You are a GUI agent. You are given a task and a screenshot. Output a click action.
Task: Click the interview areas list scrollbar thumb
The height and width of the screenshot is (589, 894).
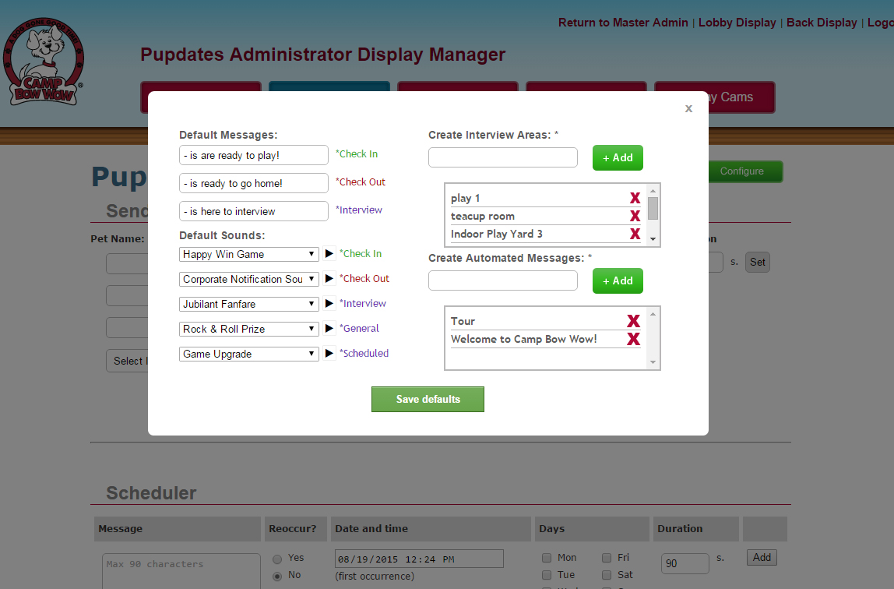click(x=653, y=208)
